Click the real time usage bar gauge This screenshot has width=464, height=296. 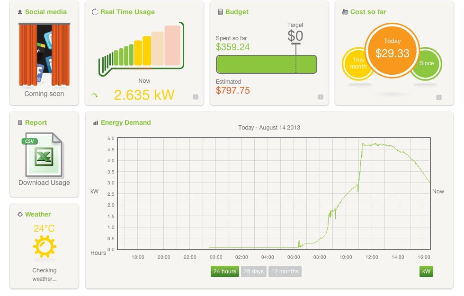(141, 49)
